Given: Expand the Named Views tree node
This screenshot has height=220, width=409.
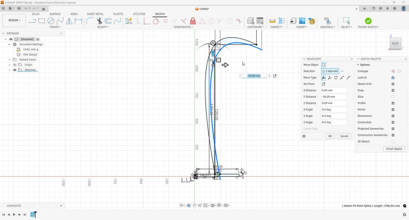Looking at the screenshot, I should click(x=9, y=60).
